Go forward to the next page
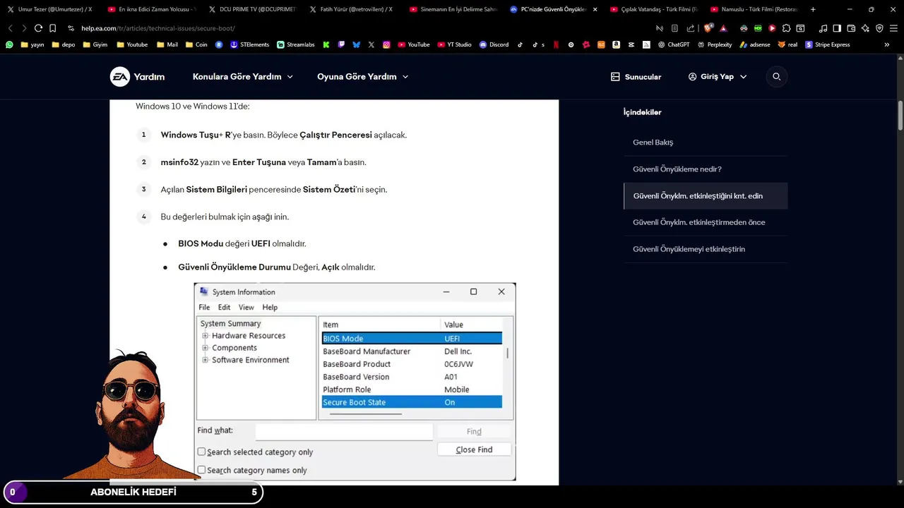Image resolution: width=904 pixels, height=508 pixels. point(24,28)
